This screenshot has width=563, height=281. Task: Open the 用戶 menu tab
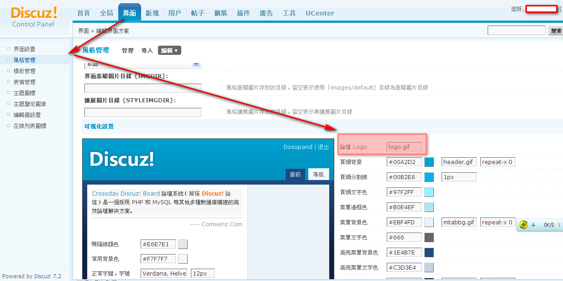(x=175, y=13)
